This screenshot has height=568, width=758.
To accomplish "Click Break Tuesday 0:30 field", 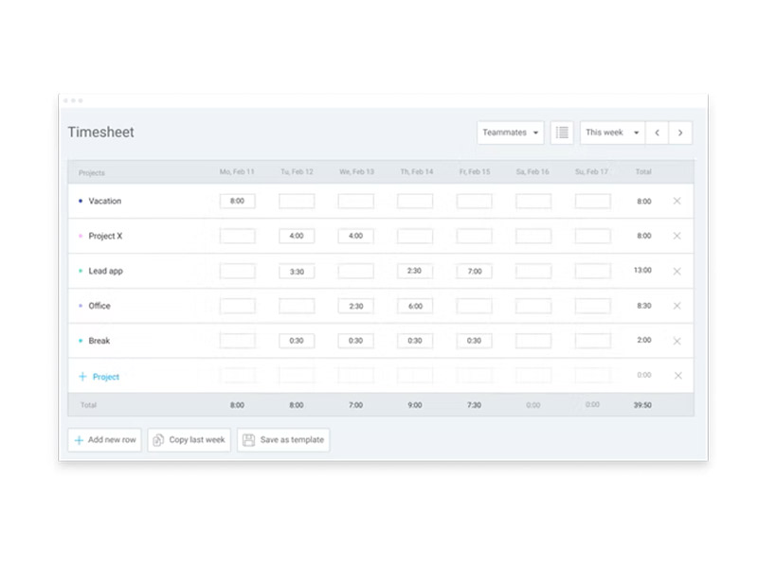I will pyautogui.click(x=297, y=341).
